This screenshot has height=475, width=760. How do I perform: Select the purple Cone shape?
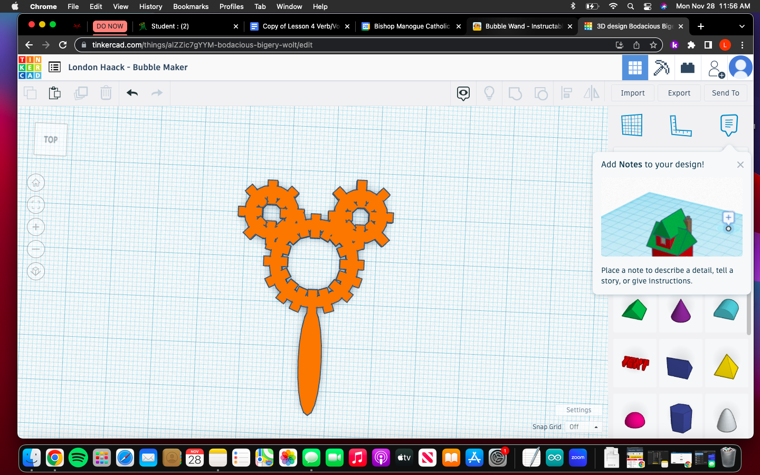click(x=681, y=310)
